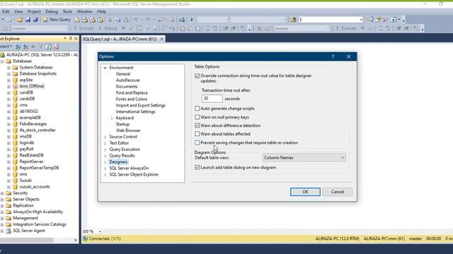Click the Disconnect icon in Object Explorer
Viewport: 453px width, 254px height.
[25, 47]
